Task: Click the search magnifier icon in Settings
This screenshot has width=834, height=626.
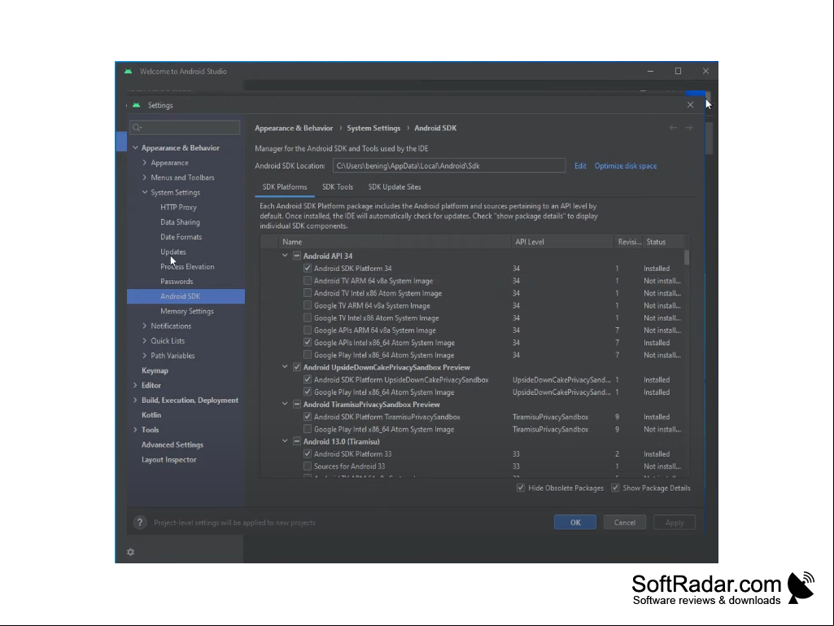Action: [138, 127]
